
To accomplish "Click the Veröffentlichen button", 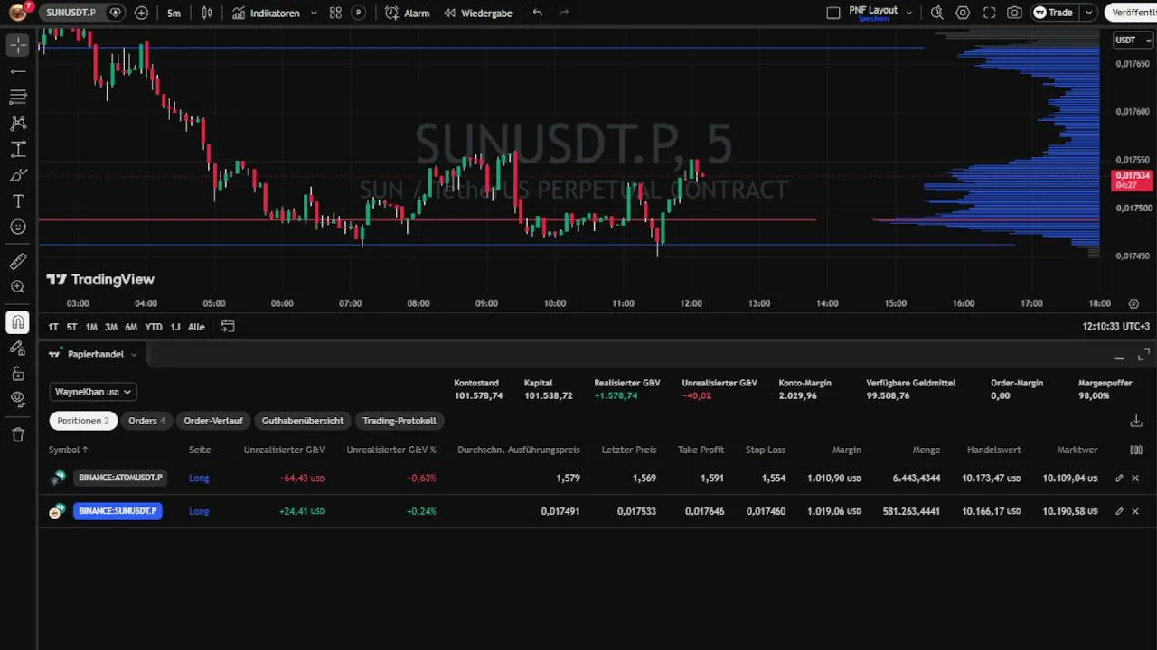I will coord(1133,13).
